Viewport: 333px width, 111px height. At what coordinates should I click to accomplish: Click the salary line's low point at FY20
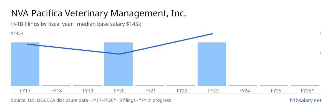(120, 54)
